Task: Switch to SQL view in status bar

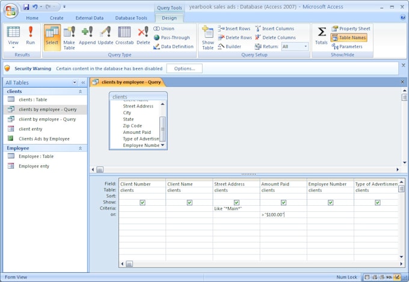Action: coord(389,277)
